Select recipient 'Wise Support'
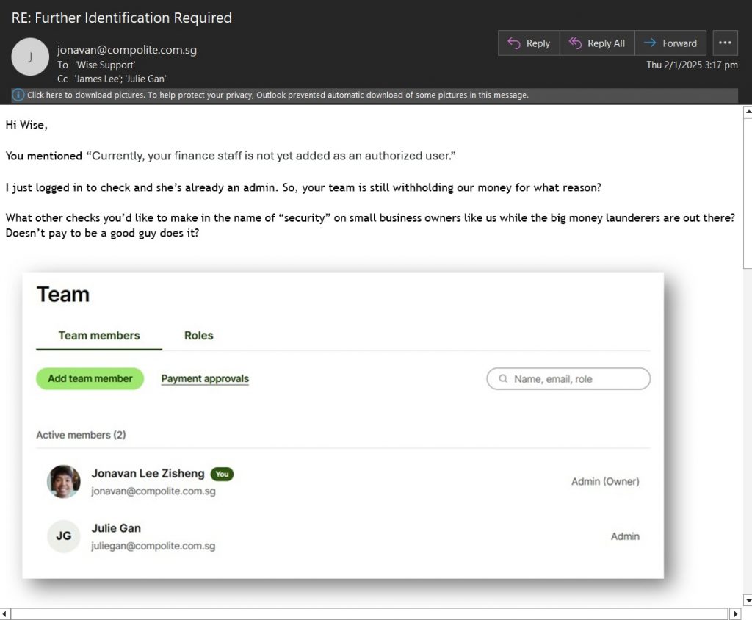Screen dimensions: 752x620 pos(105,65)
